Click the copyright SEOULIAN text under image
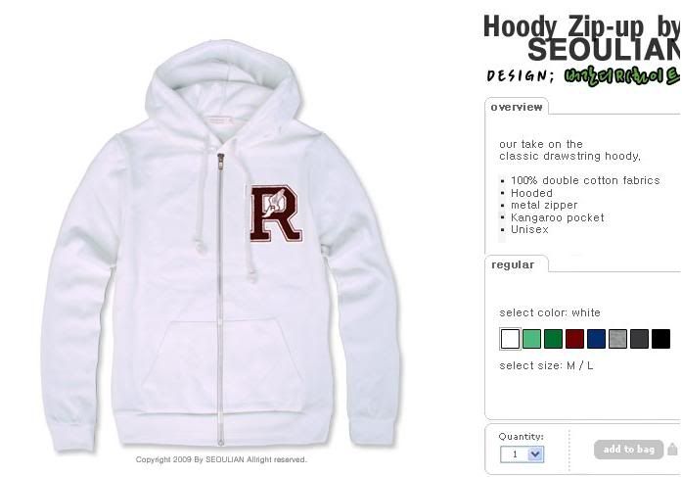 pyautogui.click(x=221, y=459)
